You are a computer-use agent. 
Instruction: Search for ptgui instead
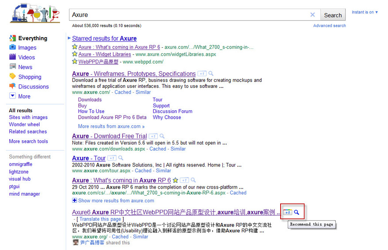tap(14, 186)
